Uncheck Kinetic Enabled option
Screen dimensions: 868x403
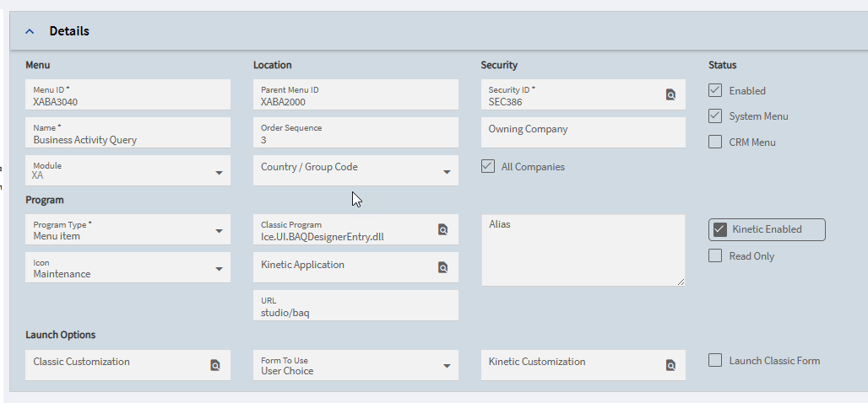click(720, 229)
